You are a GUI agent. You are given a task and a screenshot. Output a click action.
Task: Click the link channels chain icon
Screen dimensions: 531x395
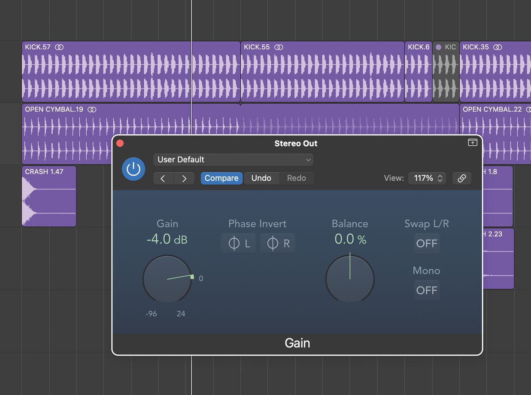pos(462,178)
